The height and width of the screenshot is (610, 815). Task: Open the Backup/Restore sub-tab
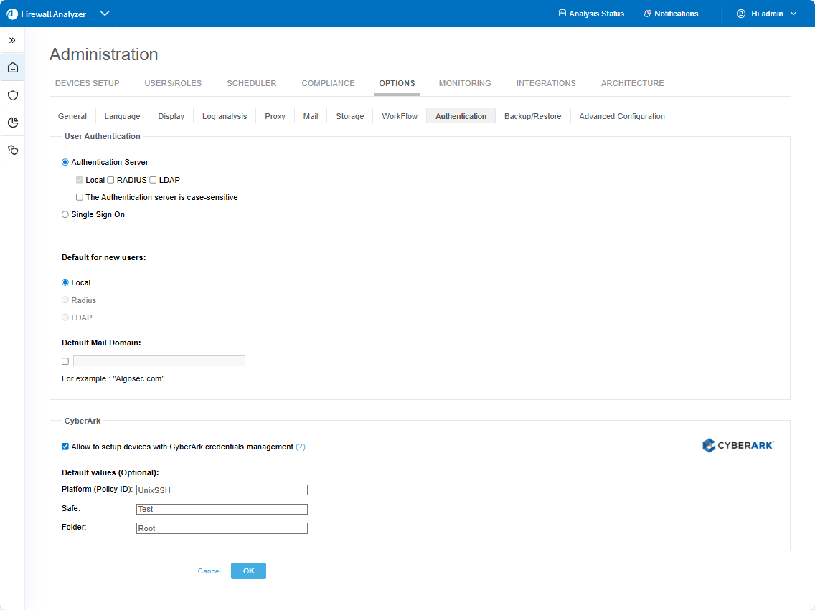click(532, 116)
